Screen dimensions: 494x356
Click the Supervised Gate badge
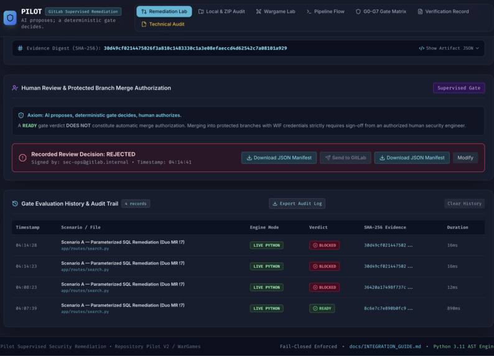[459, 88]
